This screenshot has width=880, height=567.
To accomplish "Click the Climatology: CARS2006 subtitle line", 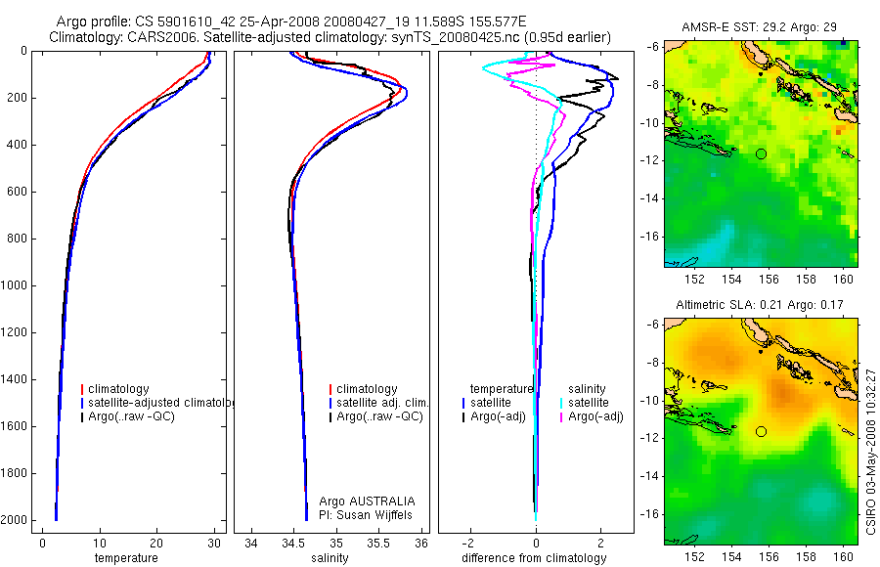I will [x=330, y=37].
